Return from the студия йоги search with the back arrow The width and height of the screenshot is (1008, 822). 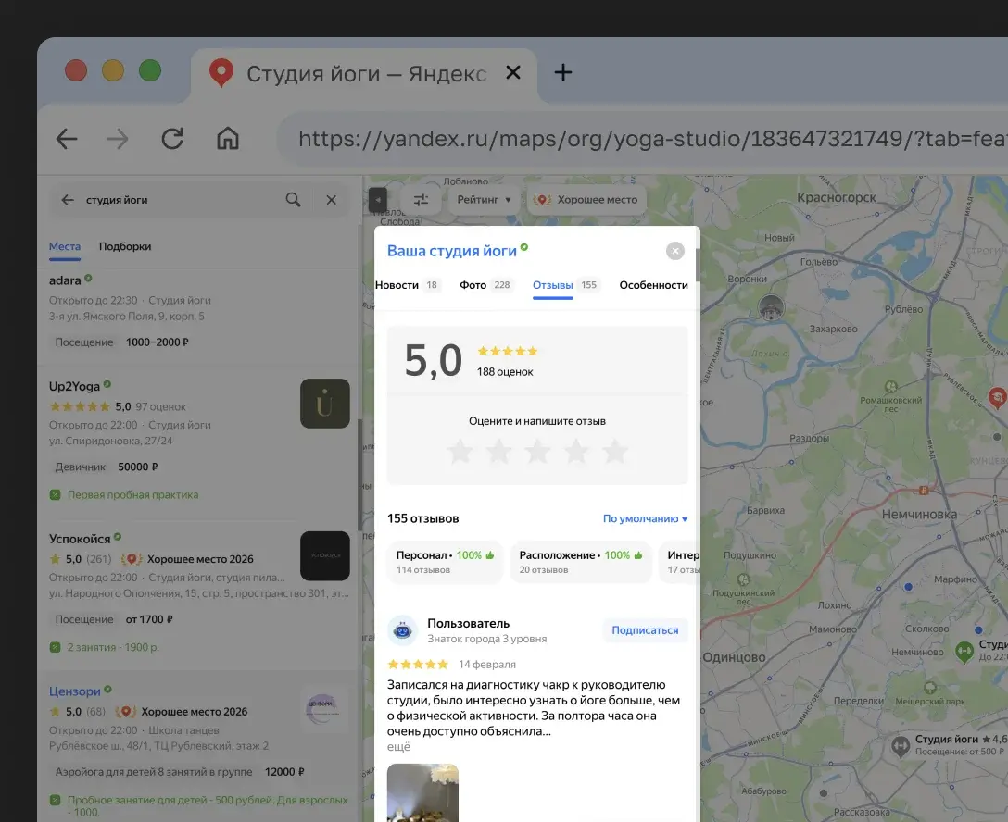click(68, 200)
